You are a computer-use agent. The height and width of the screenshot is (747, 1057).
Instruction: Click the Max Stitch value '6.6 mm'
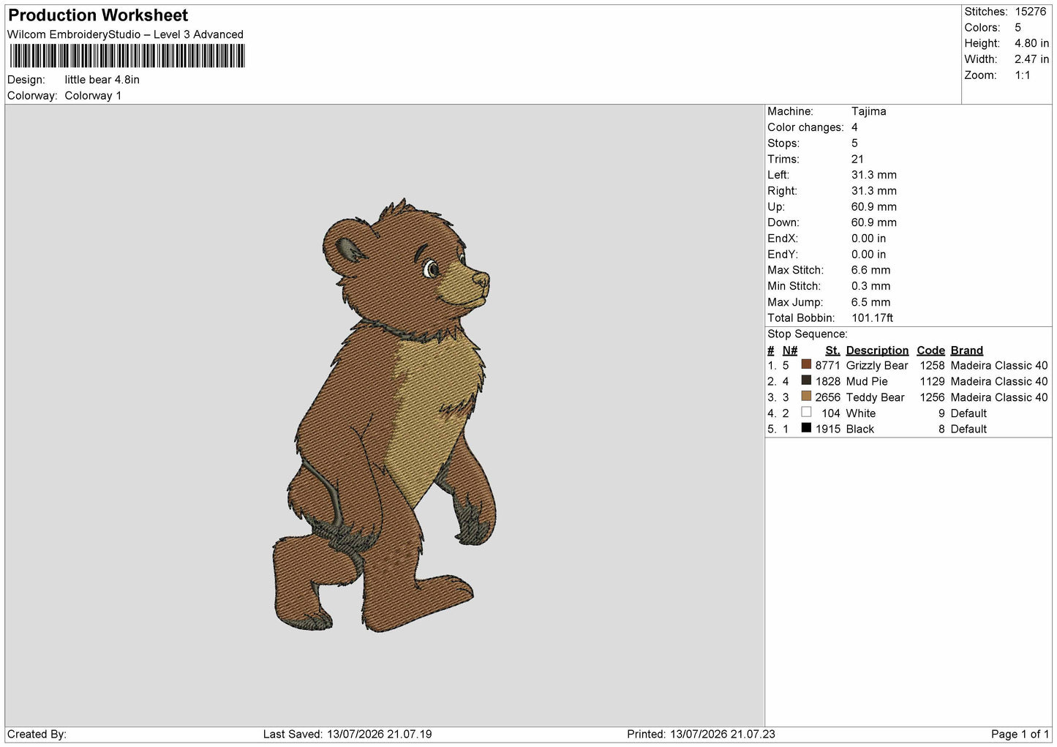(870, 270)
